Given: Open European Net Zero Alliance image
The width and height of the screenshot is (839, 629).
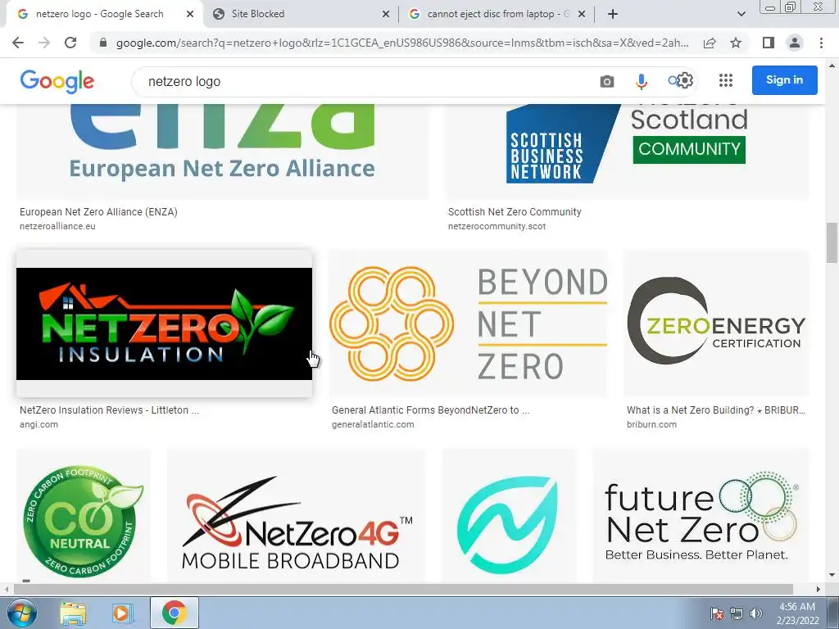Looking at the screenshot, I should (x=223, y=152).
